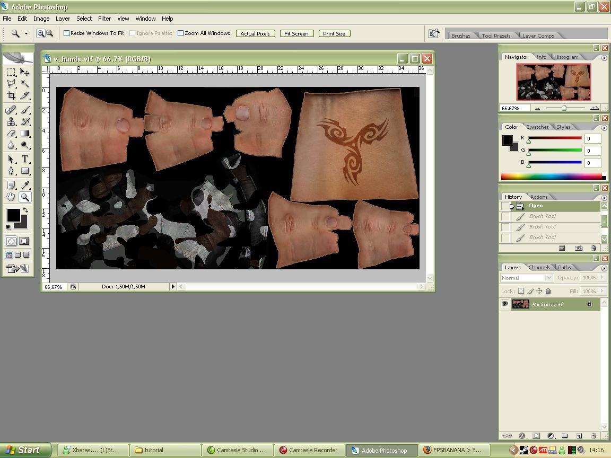The image size is (611, 458).
Task: Click the color spectrum ramp in Color panel
Action: [551, 177]
